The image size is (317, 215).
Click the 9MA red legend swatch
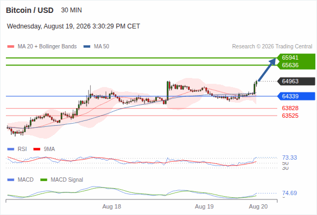(37, 149)
